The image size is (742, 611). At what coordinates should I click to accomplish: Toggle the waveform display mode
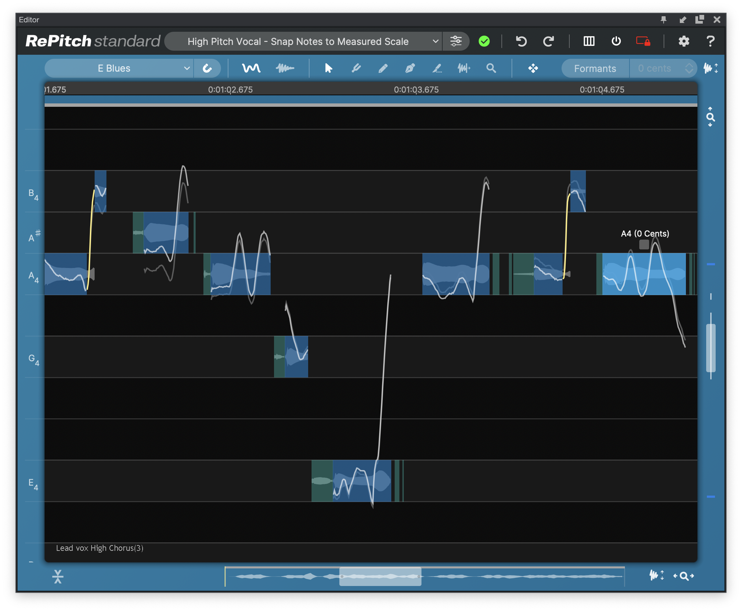pos(285,68)
